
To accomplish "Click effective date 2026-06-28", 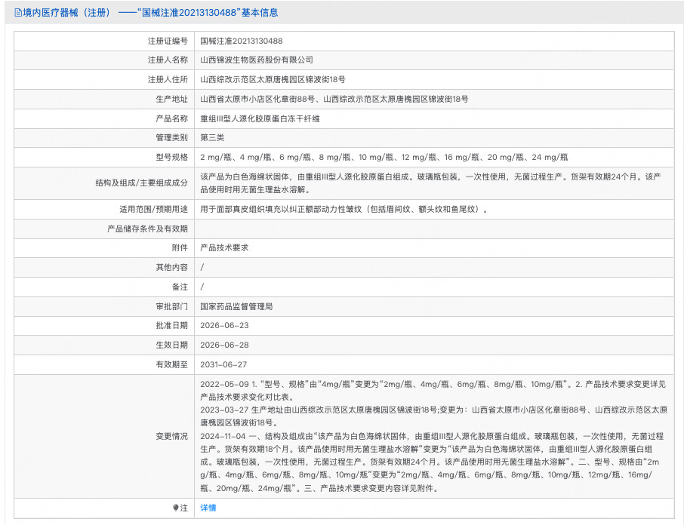I will tap(224, 345).
